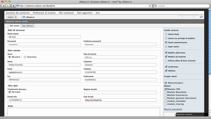211x119 pixels.
Task: Click the search magnifier icon next to Ricerca field
Action: (201, 17)
